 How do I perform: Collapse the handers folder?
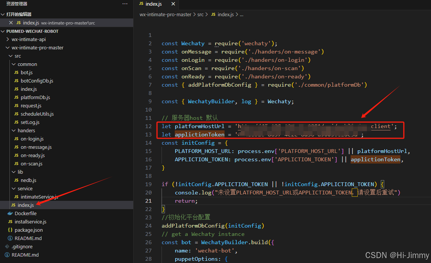pos(26,131)
